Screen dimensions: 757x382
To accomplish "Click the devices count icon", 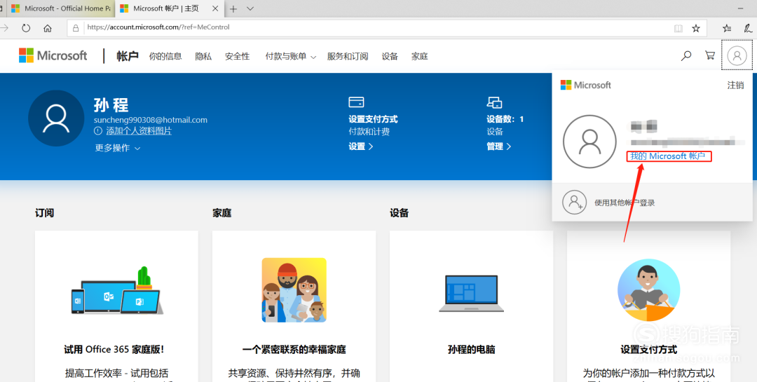I will click(494, 102).
